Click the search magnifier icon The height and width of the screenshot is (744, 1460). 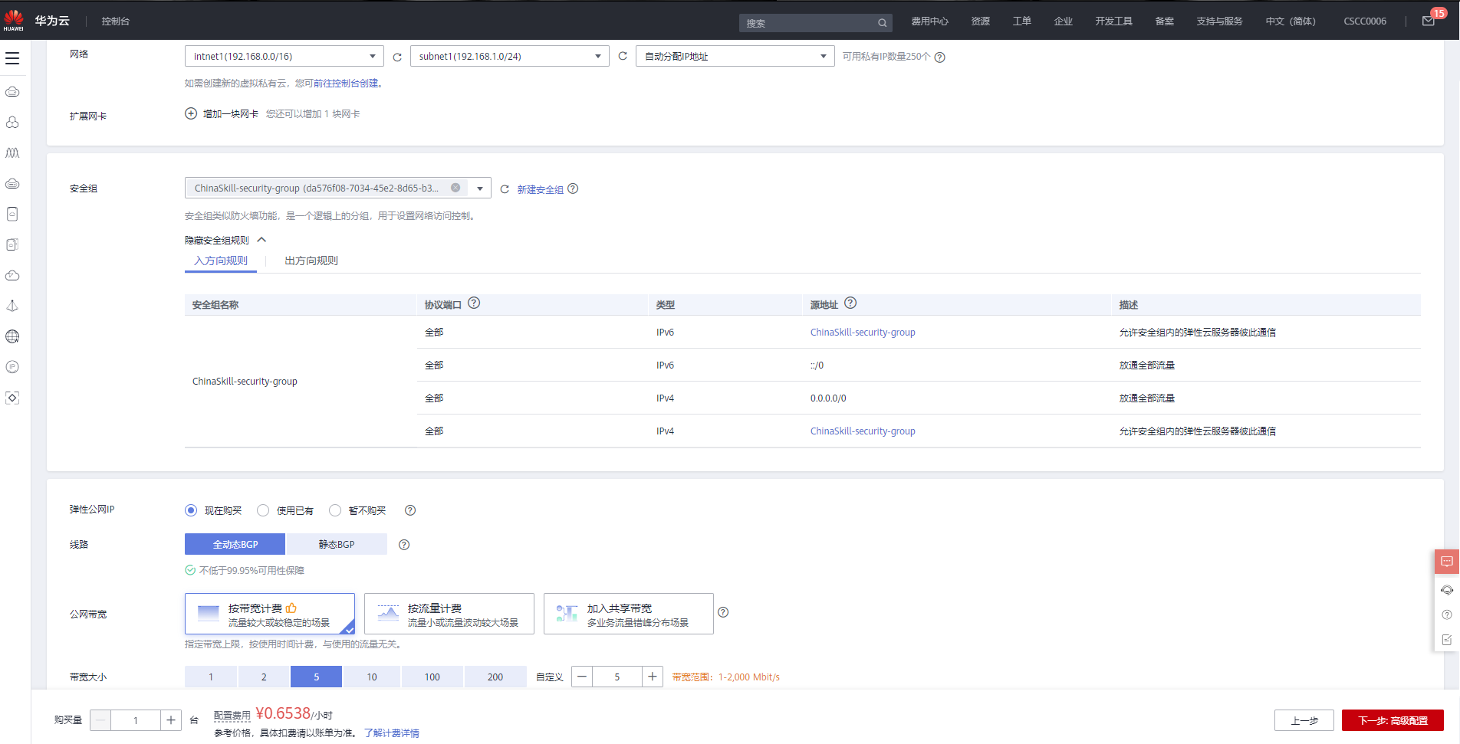[883, 23]
